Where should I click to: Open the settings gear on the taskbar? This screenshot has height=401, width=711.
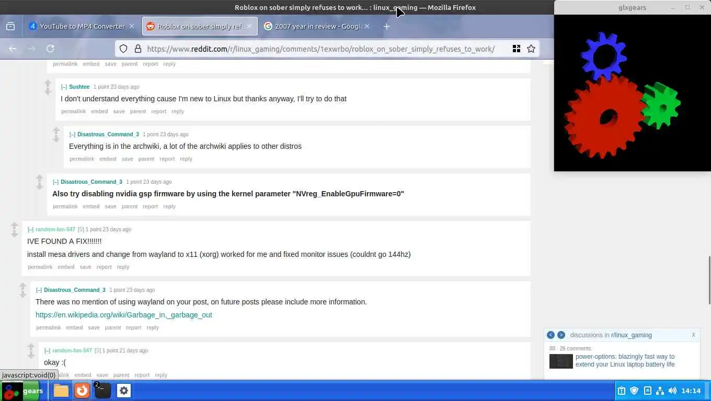pos(124,391)
